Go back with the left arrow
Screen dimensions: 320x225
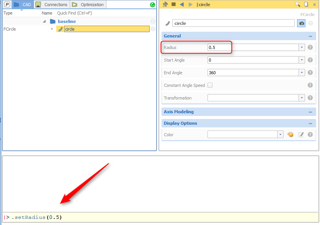click(182, 5)
